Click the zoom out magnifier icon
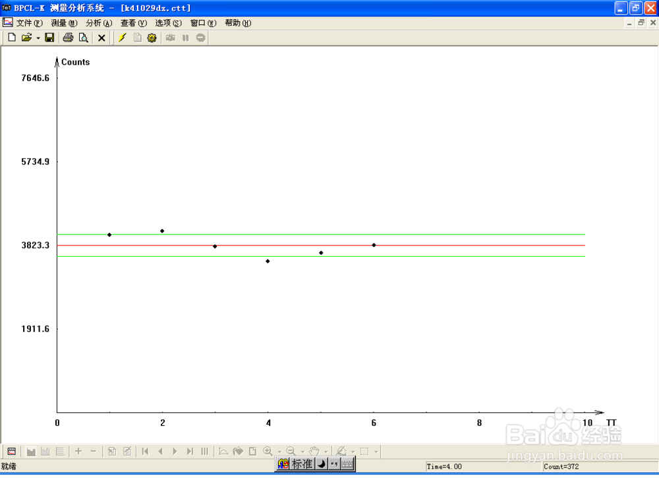 point(291,452)
